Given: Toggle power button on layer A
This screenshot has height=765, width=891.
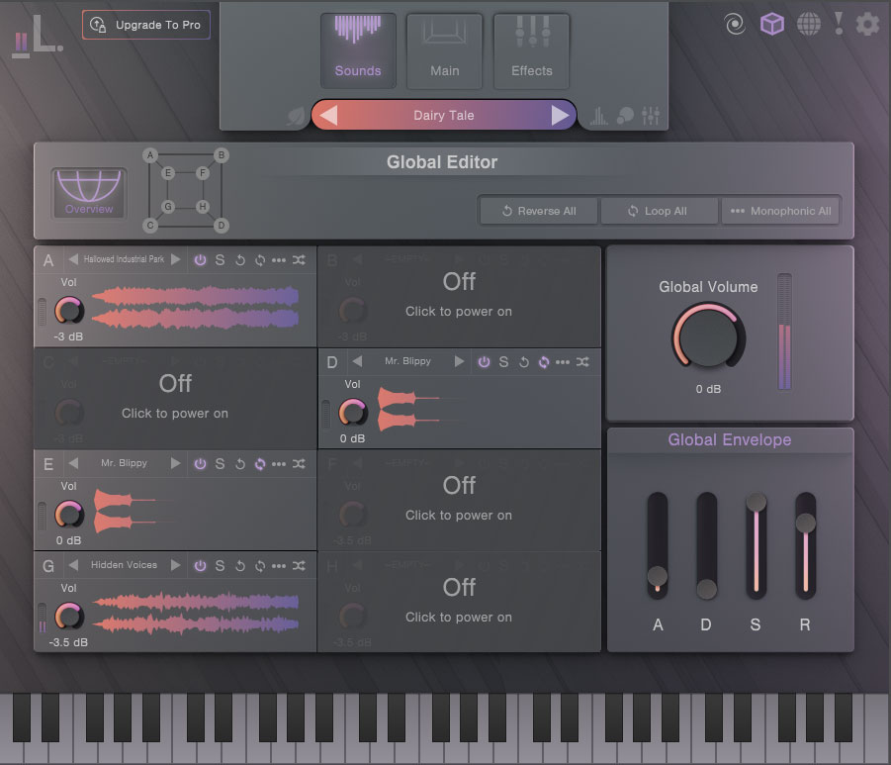Looking at the screenshot, I should click(x=200, y=260).
